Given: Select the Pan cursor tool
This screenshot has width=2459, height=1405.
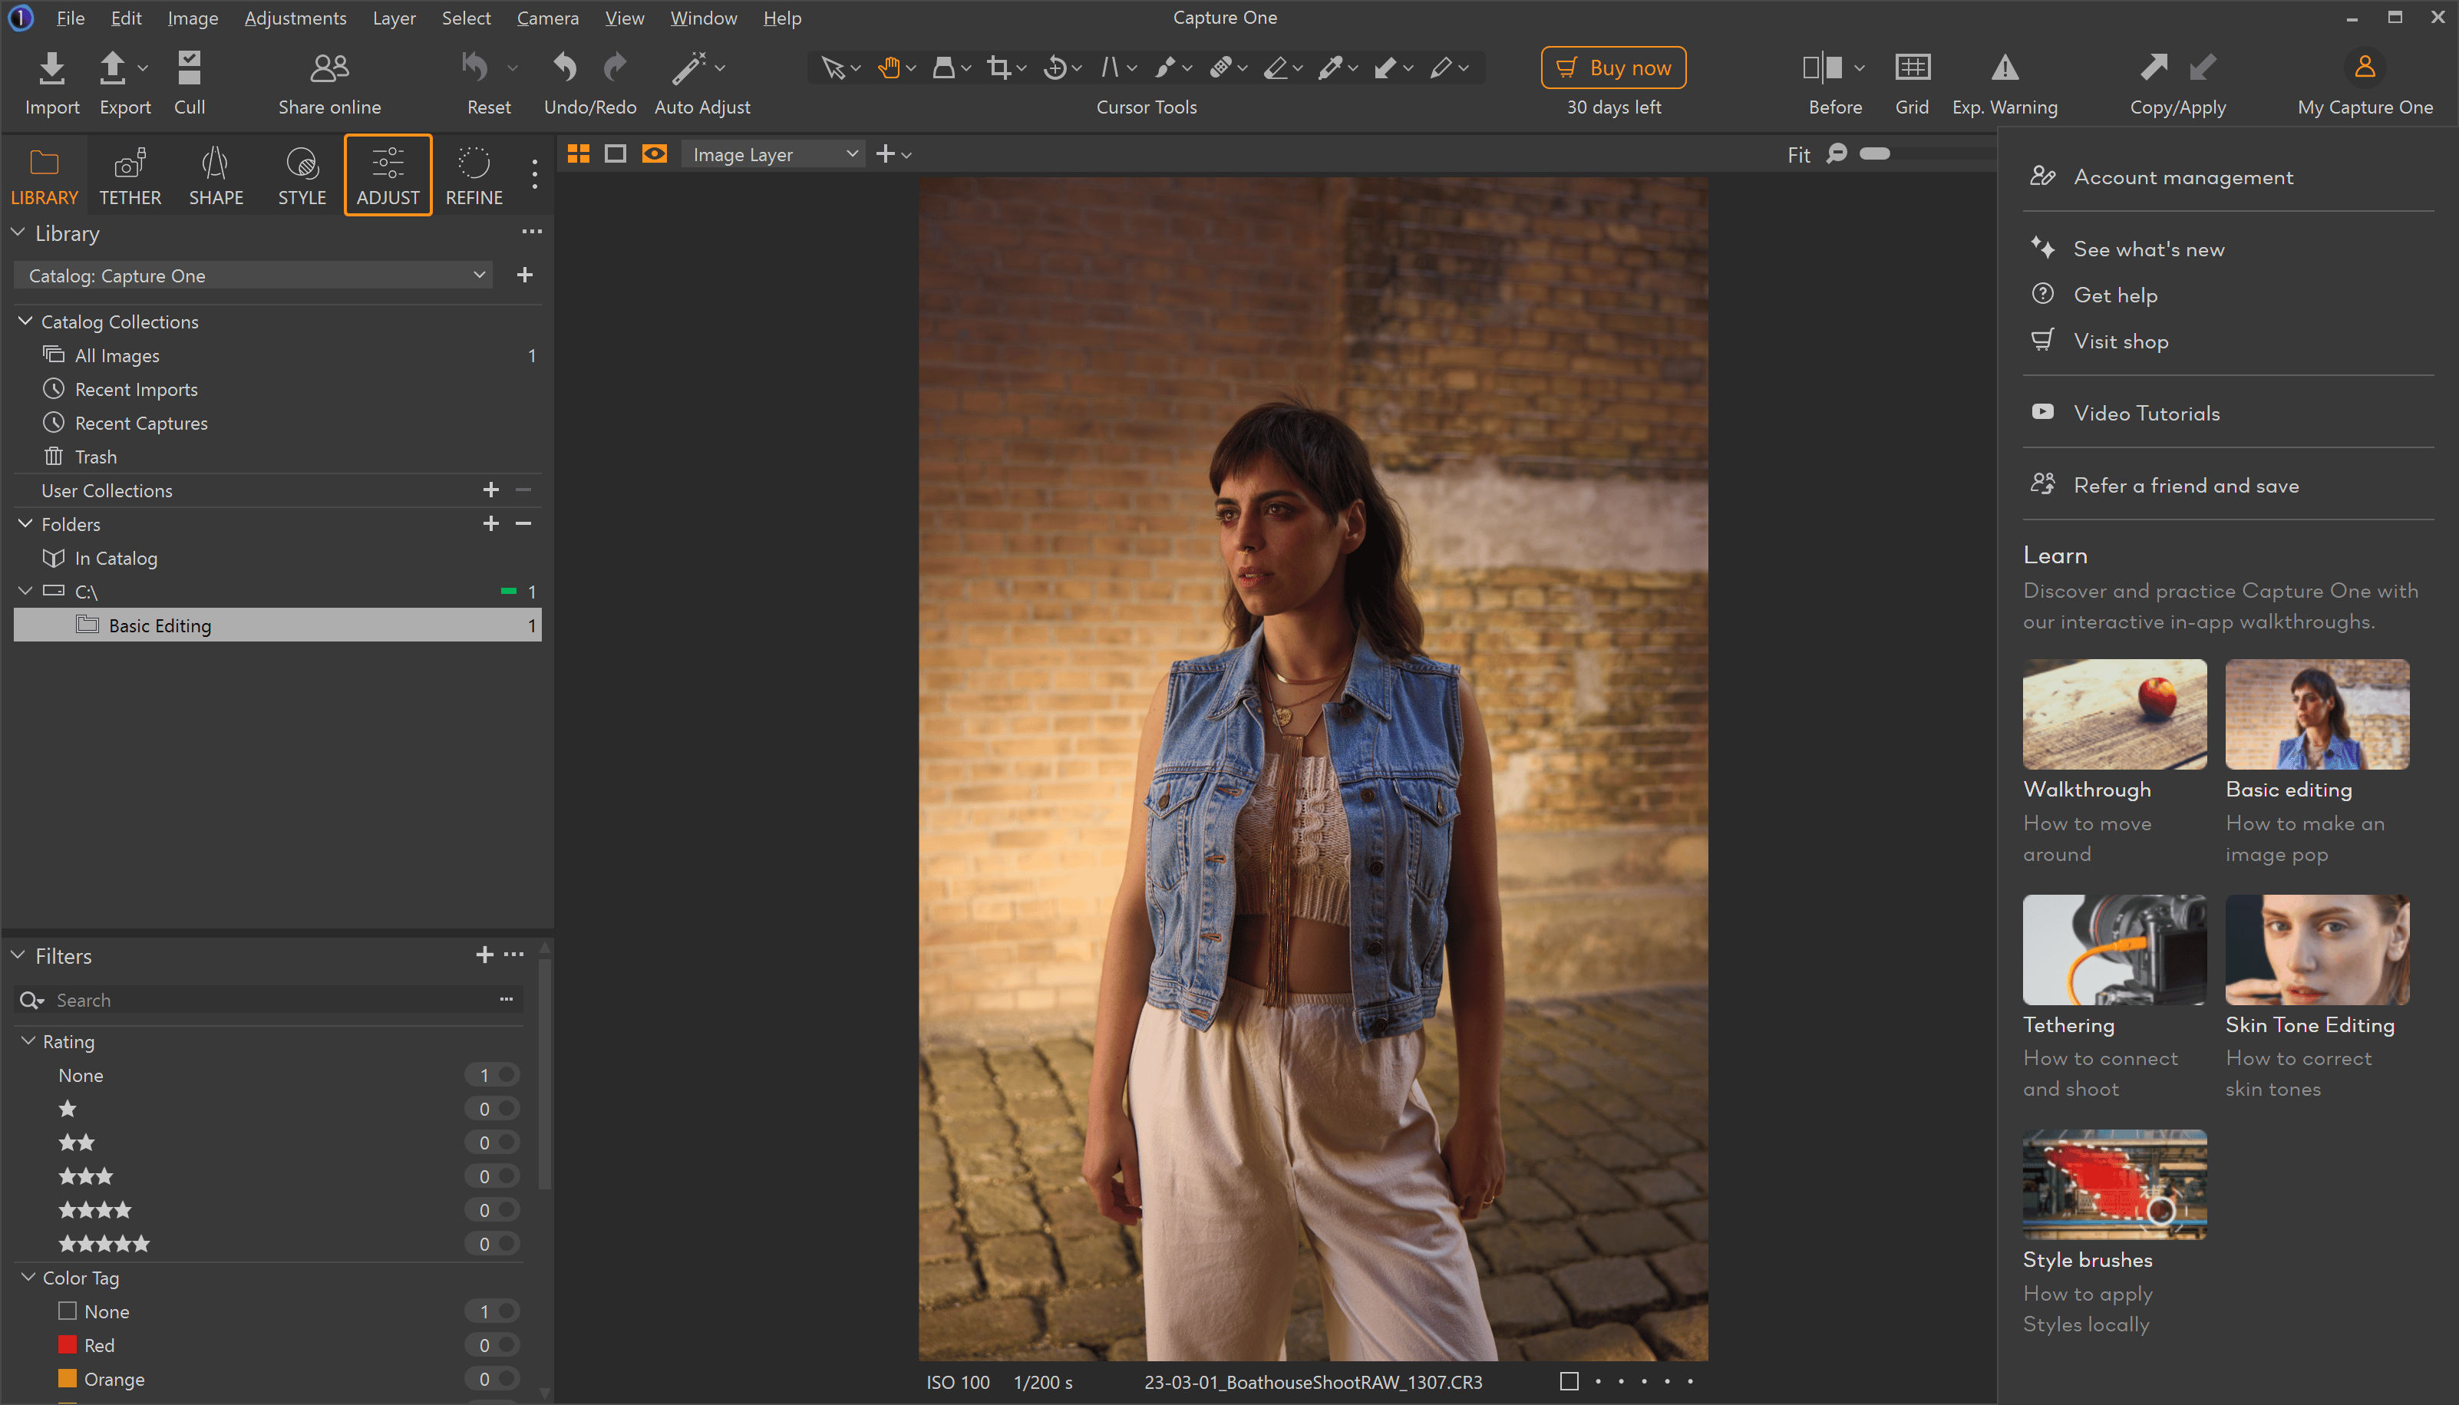Looking at the screenshot, I should pyautogui.click(x=889, y=68).
